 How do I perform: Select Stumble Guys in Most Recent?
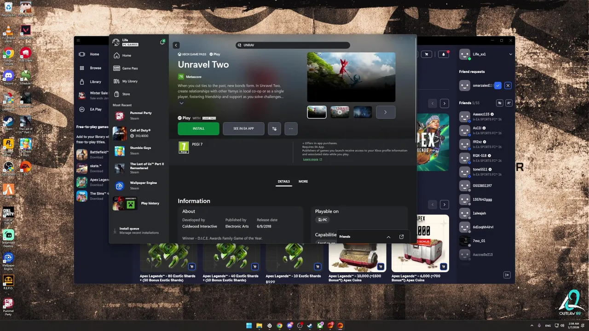(x=139, y=151)
